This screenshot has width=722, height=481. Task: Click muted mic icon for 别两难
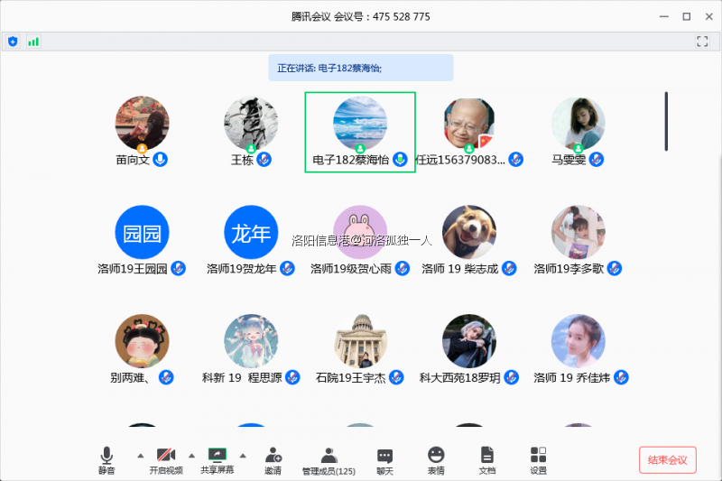tap(166, 377)
